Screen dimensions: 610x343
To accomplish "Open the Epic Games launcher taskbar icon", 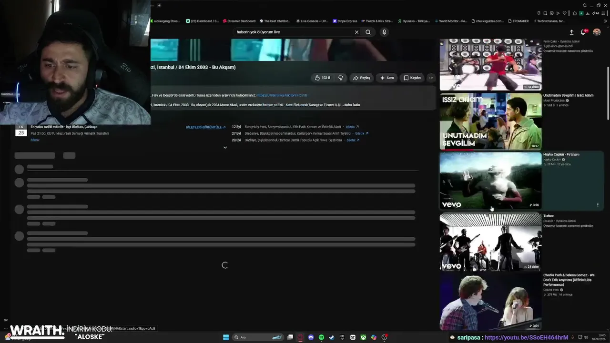I will 342,337.
